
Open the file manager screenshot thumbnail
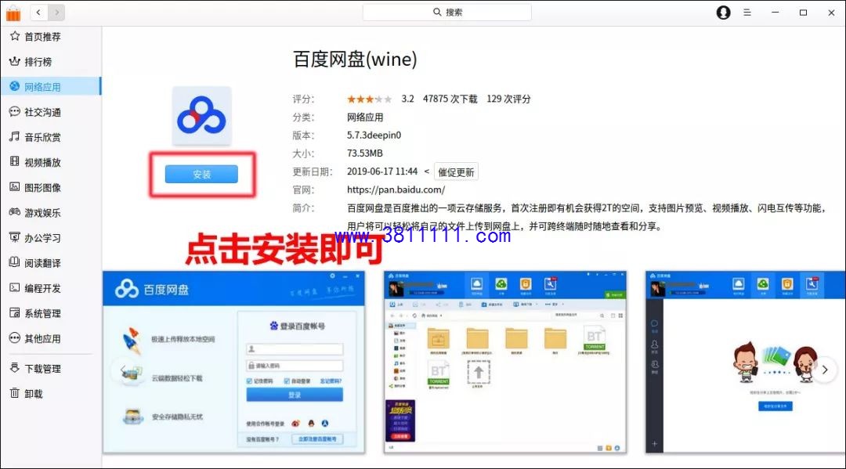point(505,362)
